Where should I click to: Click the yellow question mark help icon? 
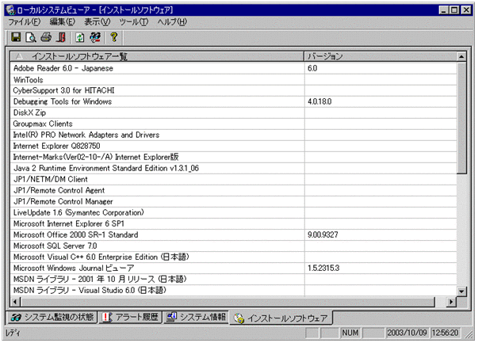[x=114, y=37]
